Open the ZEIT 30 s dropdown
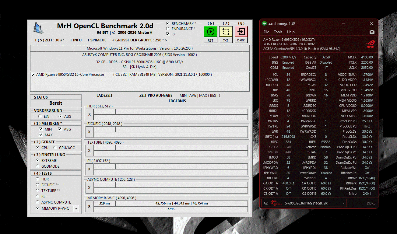The height and width of the screenshot is (234, 397). [49, 40]
